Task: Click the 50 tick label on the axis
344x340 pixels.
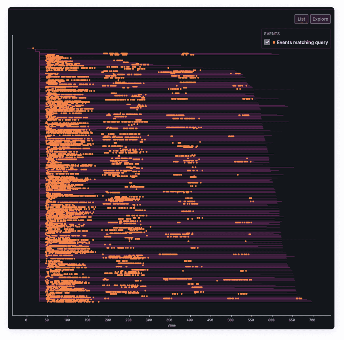Action: pyautogui.click(x=47, y=320)
